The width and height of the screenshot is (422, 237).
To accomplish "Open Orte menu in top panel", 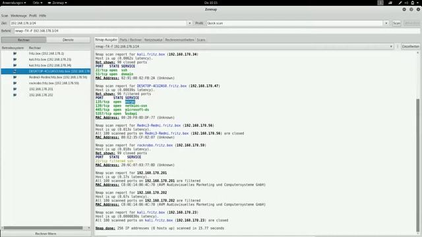I will [x=38, y=3].
